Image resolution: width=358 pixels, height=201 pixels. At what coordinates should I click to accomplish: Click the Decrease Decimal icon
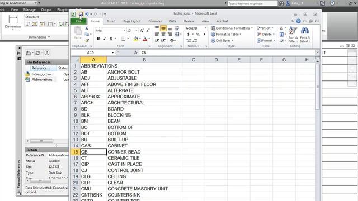tap(195, 40)
